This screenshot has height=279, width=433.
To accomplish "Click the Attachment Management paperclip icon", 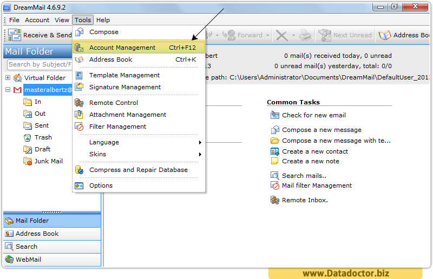I will coord(79,114).
